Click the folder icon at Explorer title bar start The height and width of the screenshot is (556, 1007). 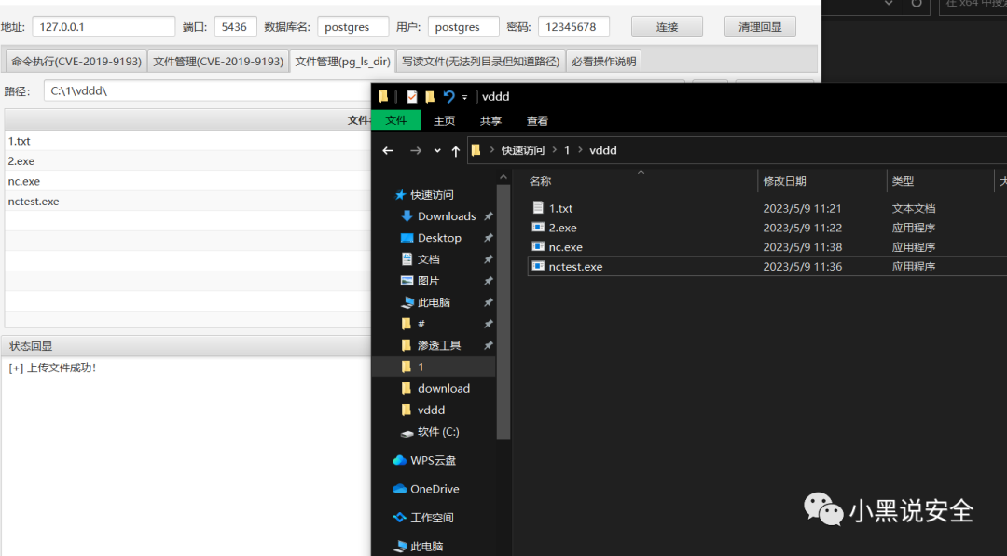383,96
